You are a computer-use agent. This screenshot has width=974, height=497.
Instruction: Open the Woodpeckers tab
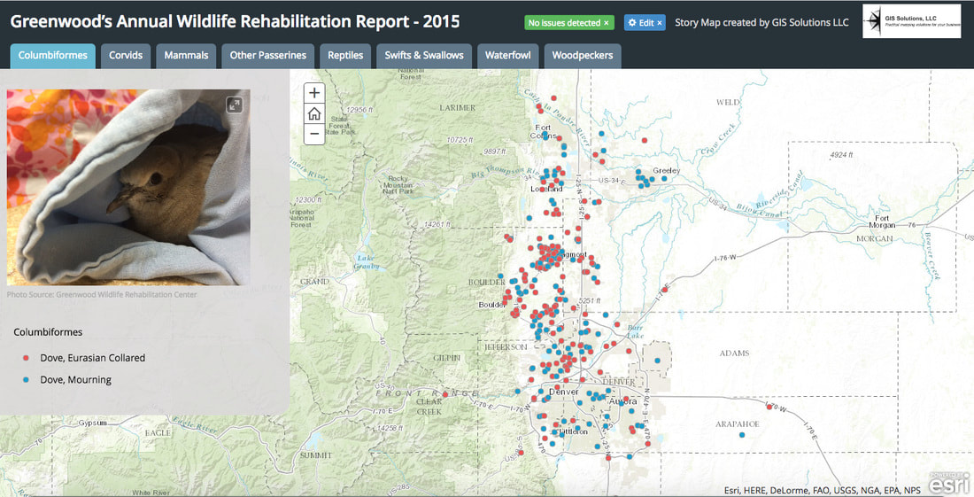coord(582,55)
